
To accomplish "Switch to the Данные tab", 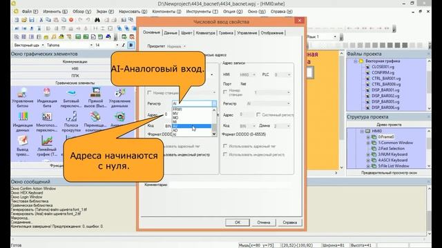I will pyautogui.click(x=171, y=33).
